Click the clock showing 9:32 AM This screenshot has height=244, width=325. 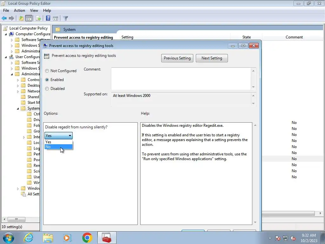click(x=309, y=235)
